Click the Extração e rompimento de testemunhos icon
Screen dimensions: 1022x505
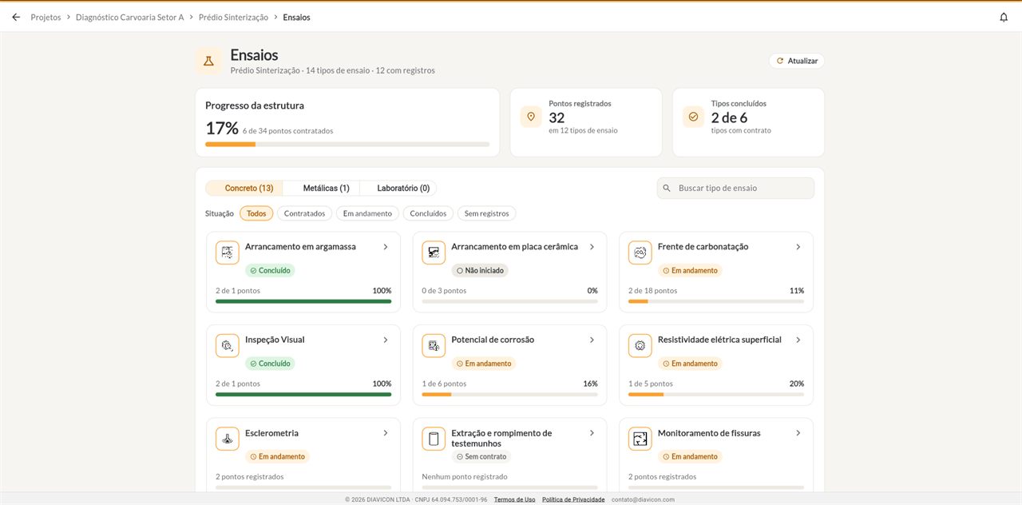click(x=434, y=439)
